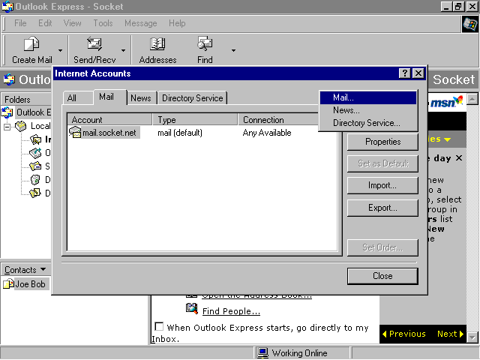Select the mail.socket.net account row

point(202,133)
